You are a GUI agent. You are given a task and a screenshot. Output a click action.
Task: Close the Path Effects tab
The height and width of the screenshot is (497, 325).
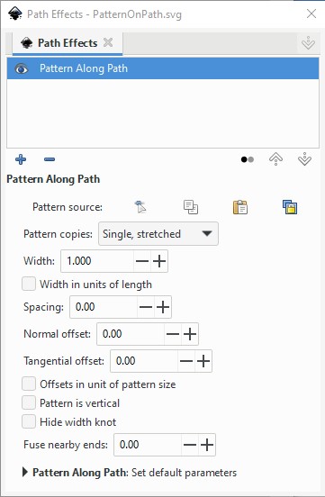[x=108, y=42]
